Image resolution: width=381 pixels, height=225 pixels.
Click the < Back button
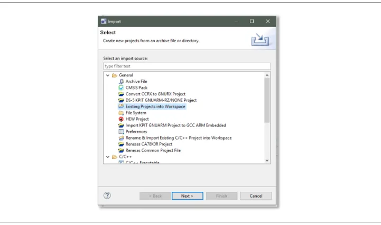(x=155, y=196)
